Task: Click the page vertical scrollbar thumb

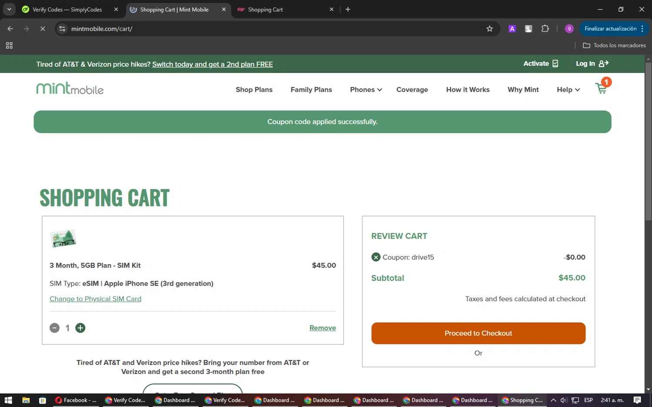Action: pyautogui.click(x=648, y=141)
